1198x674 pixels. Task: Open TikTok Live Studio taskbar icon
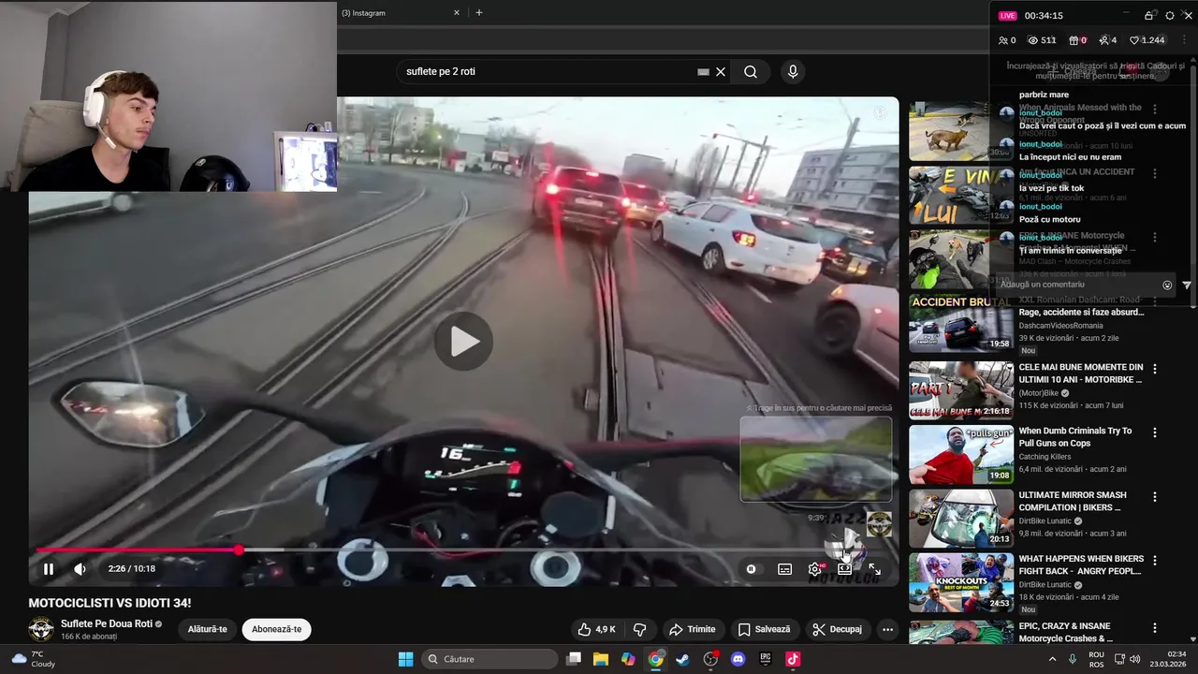pos(793,659)
